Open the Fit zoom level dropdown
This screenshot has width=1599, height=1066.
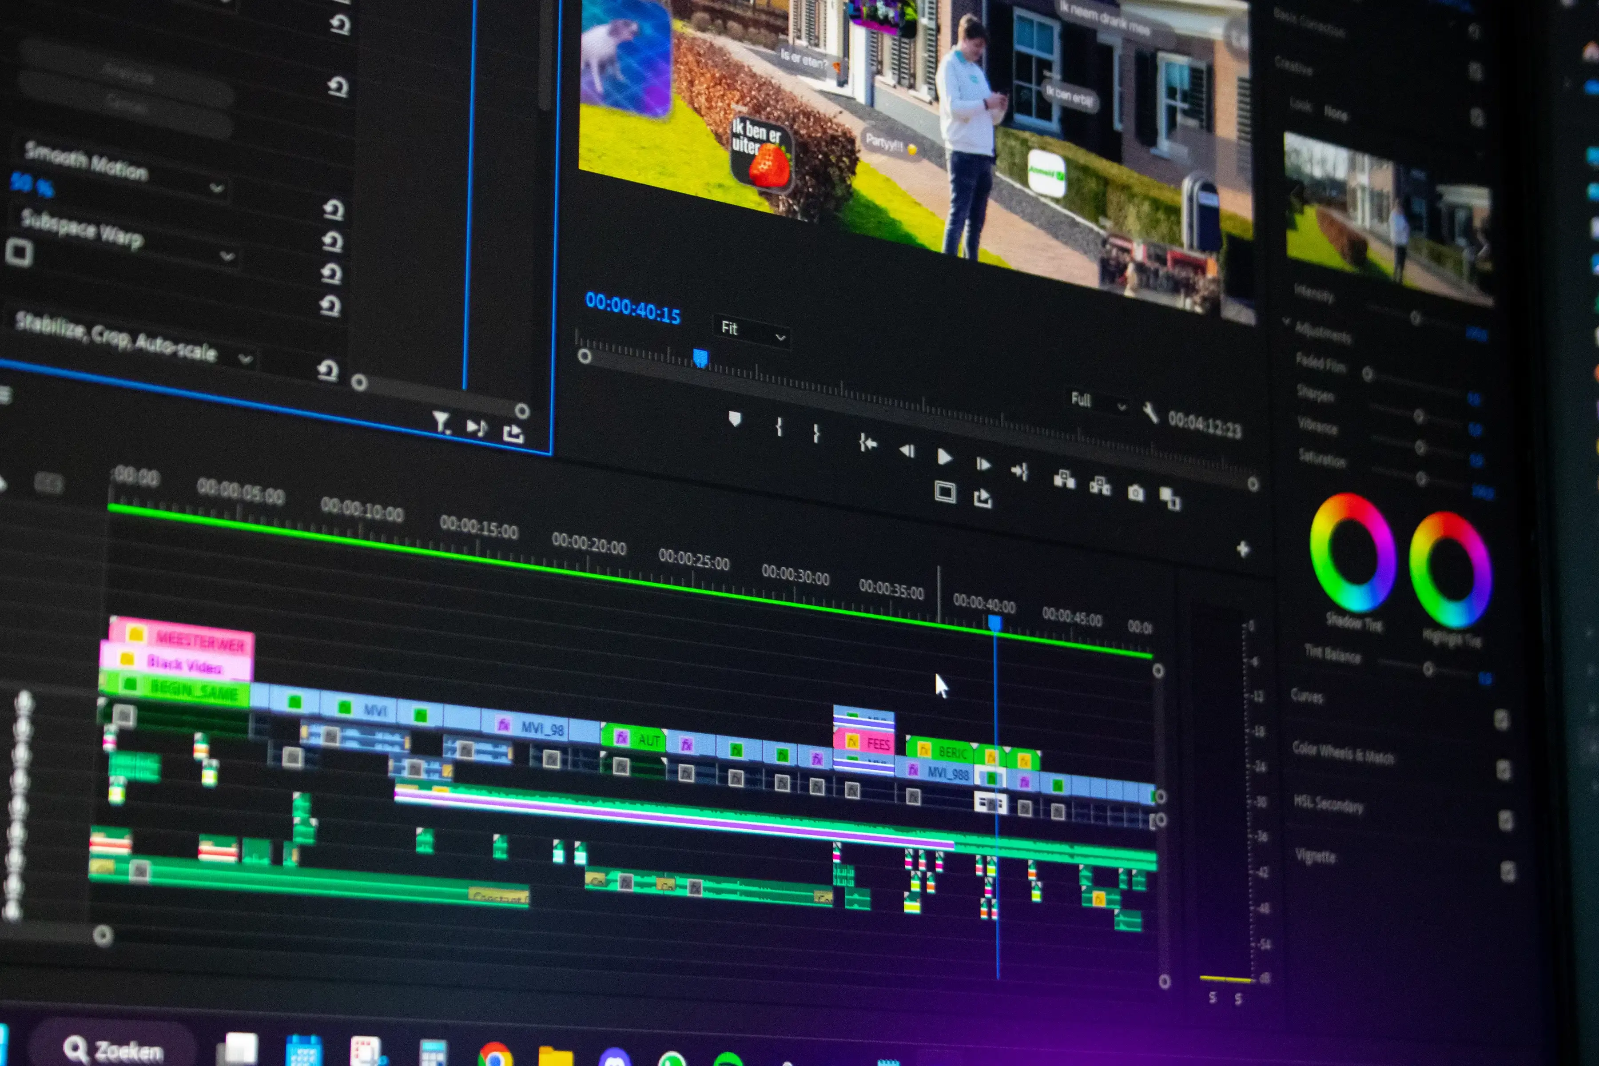(x=752, y=331)
